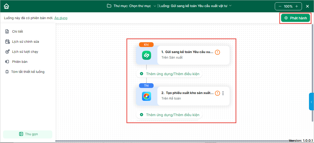314x143 pixels.
Task: Click the globe icon in Phát hành
Action: [x=286, y=18]
